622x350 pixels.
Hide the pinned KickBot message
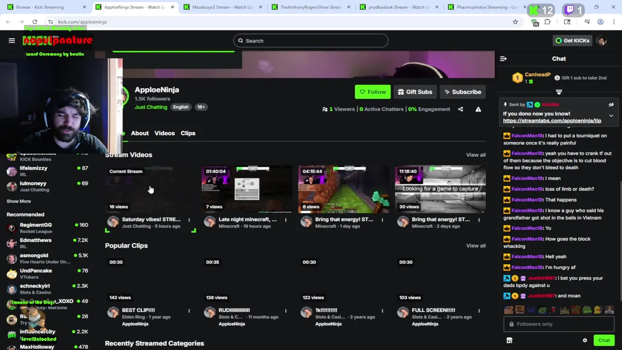(x=611, y=105)
